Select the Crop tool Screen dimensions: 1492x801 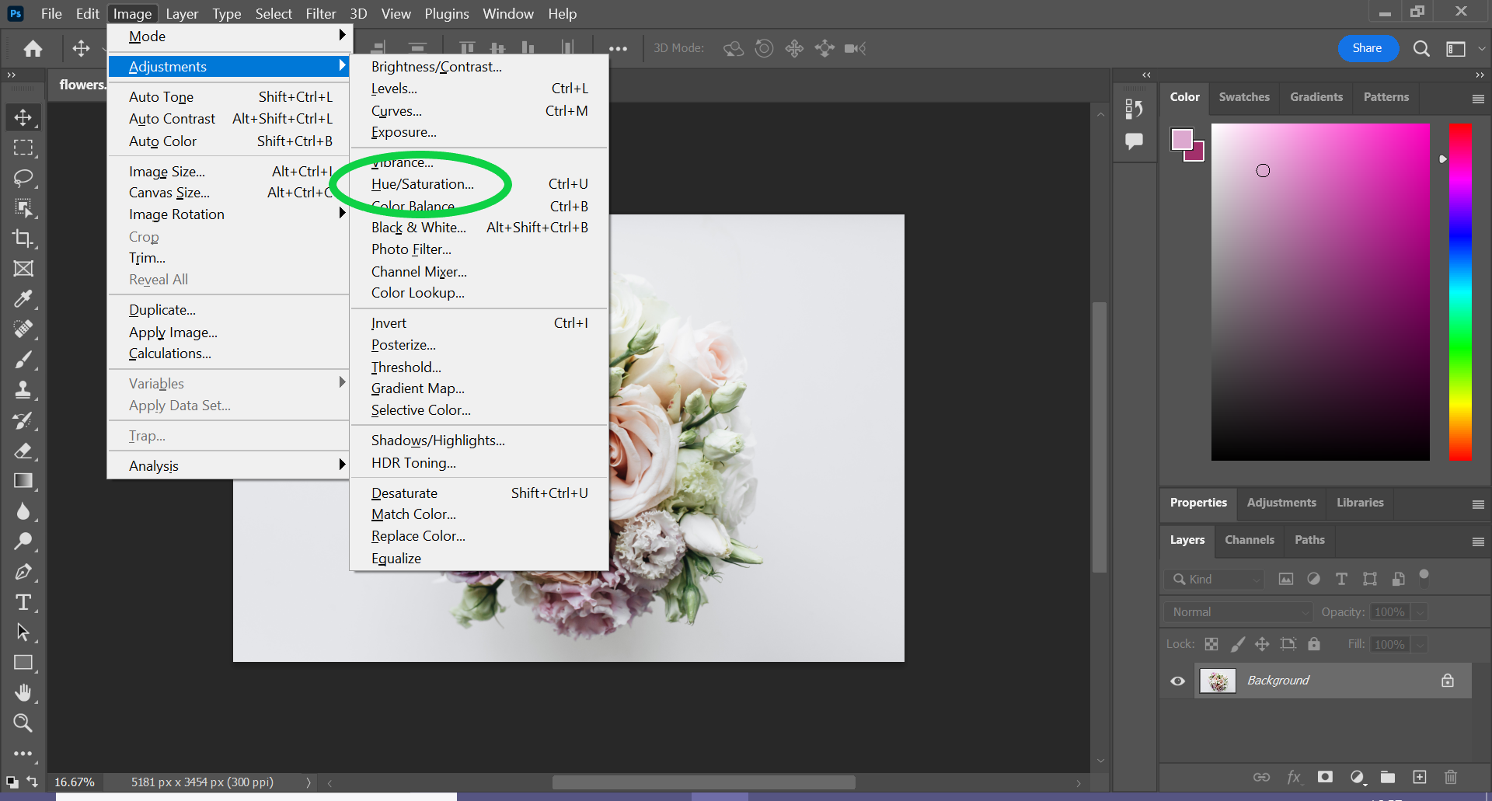pos(23,239)
